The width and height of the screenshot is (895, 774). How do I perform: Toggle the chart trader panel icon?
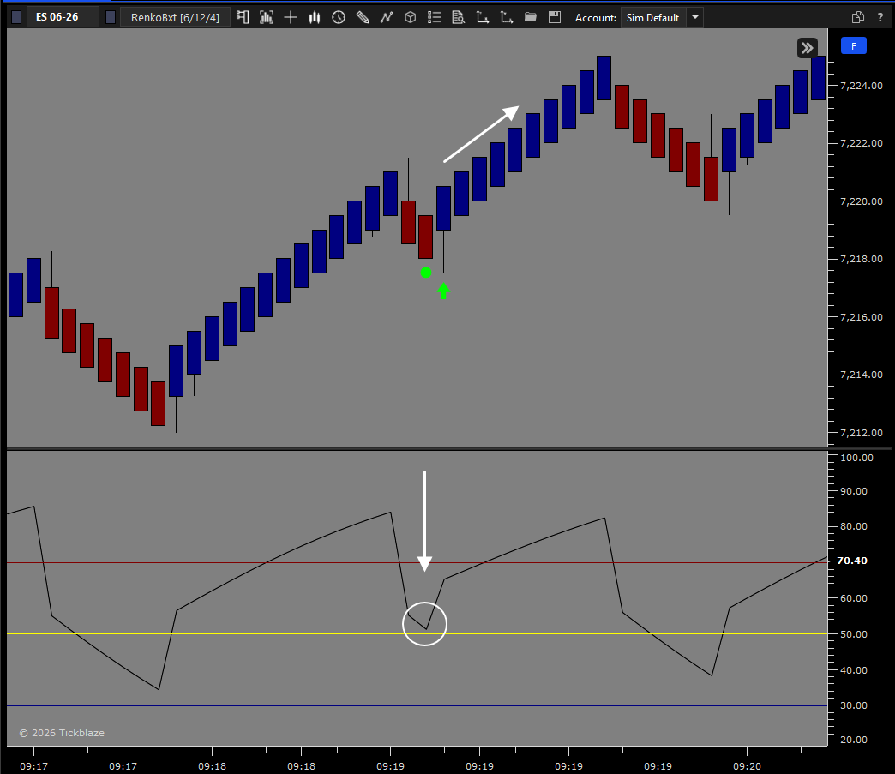coord(243,18)
